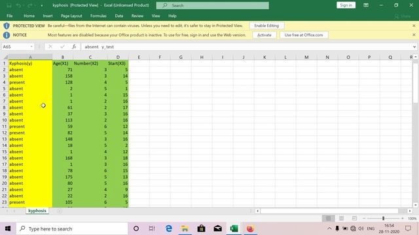The height and width of the screenshot is (235, 419).
Task: Select row 11 header
Action: (x=5, y=126)
